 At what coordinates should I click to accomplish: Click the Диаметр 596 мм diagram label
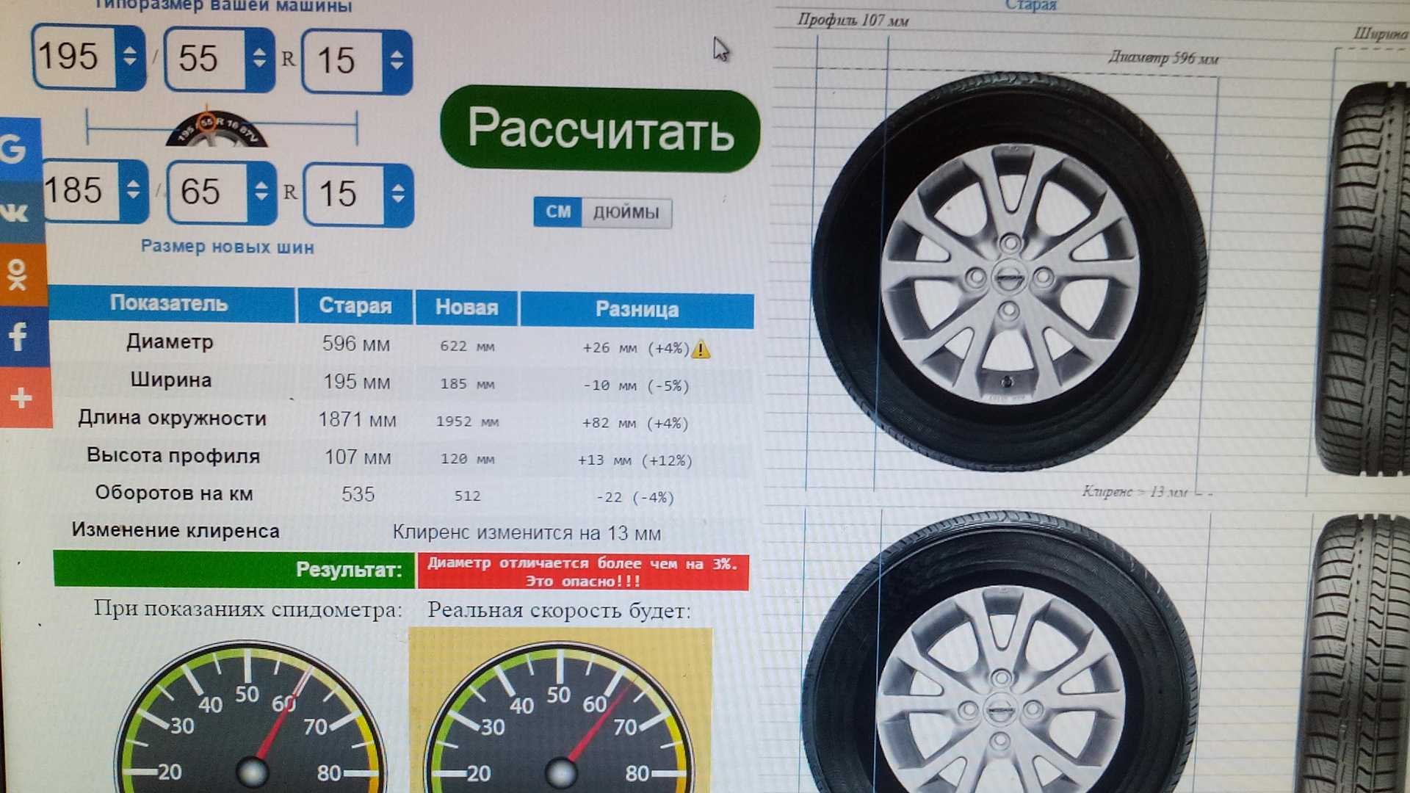click(x=1163, y=58)
